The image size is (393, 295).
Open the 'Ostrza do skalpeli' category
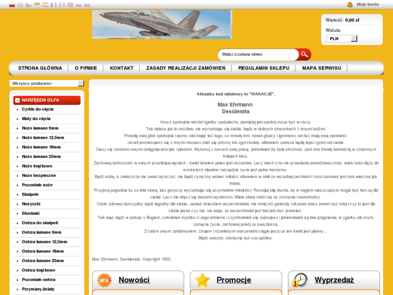click(x=40, y=223)
